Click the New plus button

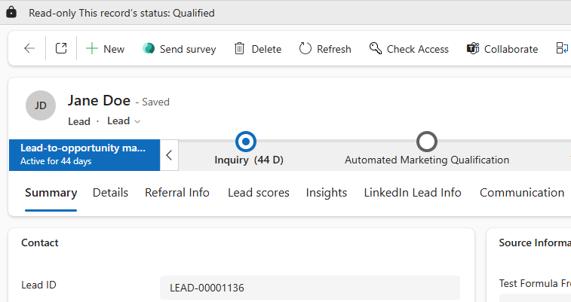click(105, 48)
